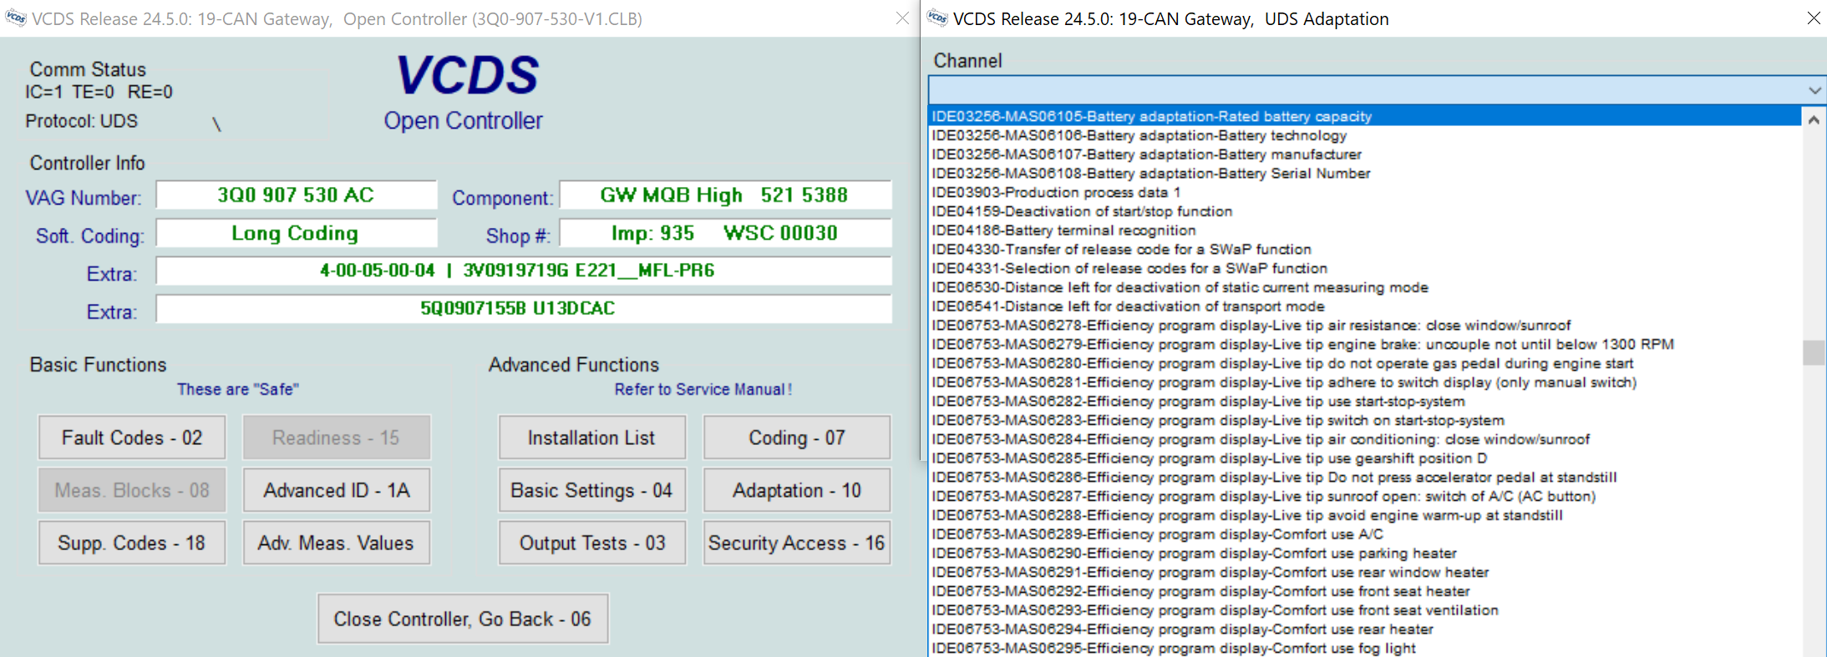Click the Soft. Coding field Long Coding
Viewport: 1827px width, 657px height.
pyautogui.click(x=297, y=233)
